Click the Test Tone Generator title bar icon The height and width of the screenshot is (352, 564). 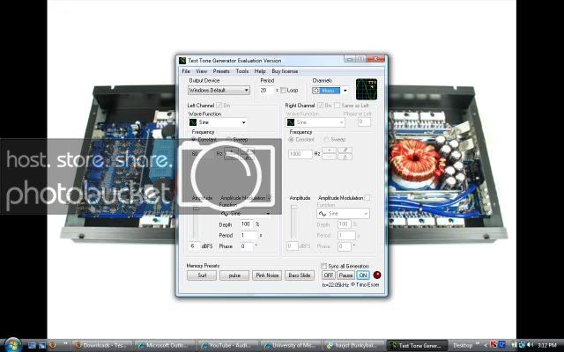[182, 61]
